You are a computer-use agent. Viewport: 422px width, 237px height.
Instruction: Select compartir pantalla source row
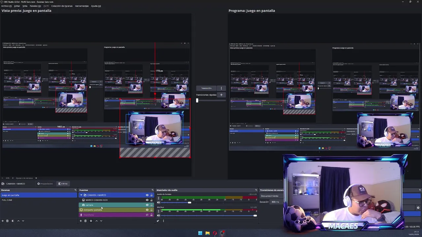click(116, 210)
